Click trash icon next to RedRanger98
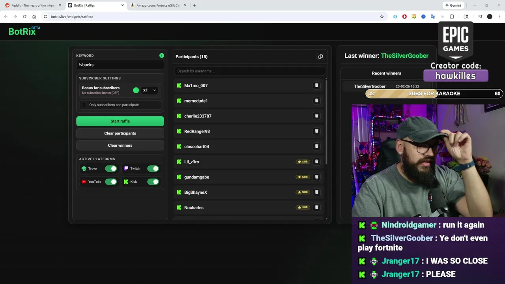The image size is (505, 284). pos(316,131)
